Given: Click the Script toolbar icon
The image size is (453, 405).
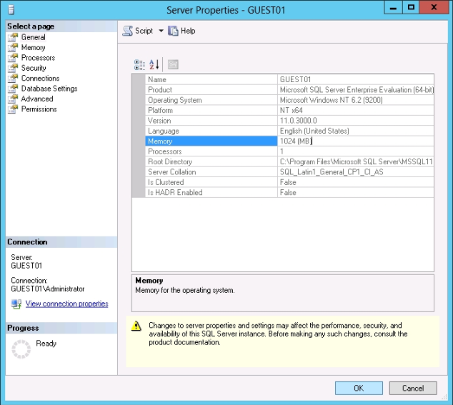Looking at the screenshot, I should [127, 31].
